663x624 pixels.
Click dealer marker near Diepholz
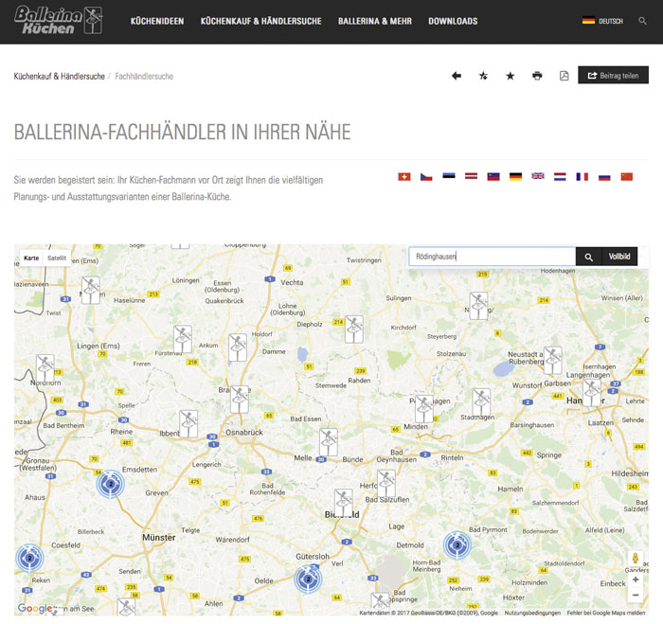click(x=354, y=330)
